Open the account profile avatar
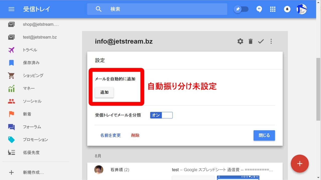The image size is (321, 180). pyautogui.click(x=302, y=9)
